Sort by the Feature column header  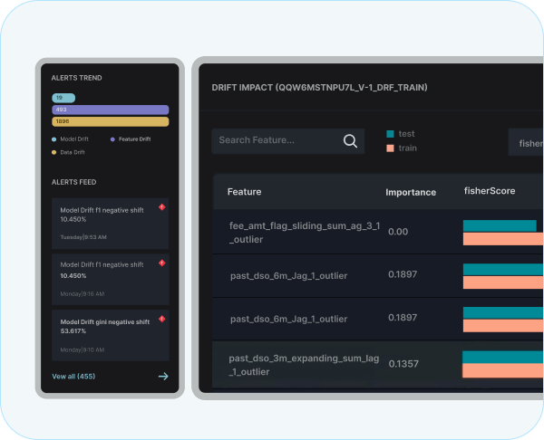(x=245, y=192)
